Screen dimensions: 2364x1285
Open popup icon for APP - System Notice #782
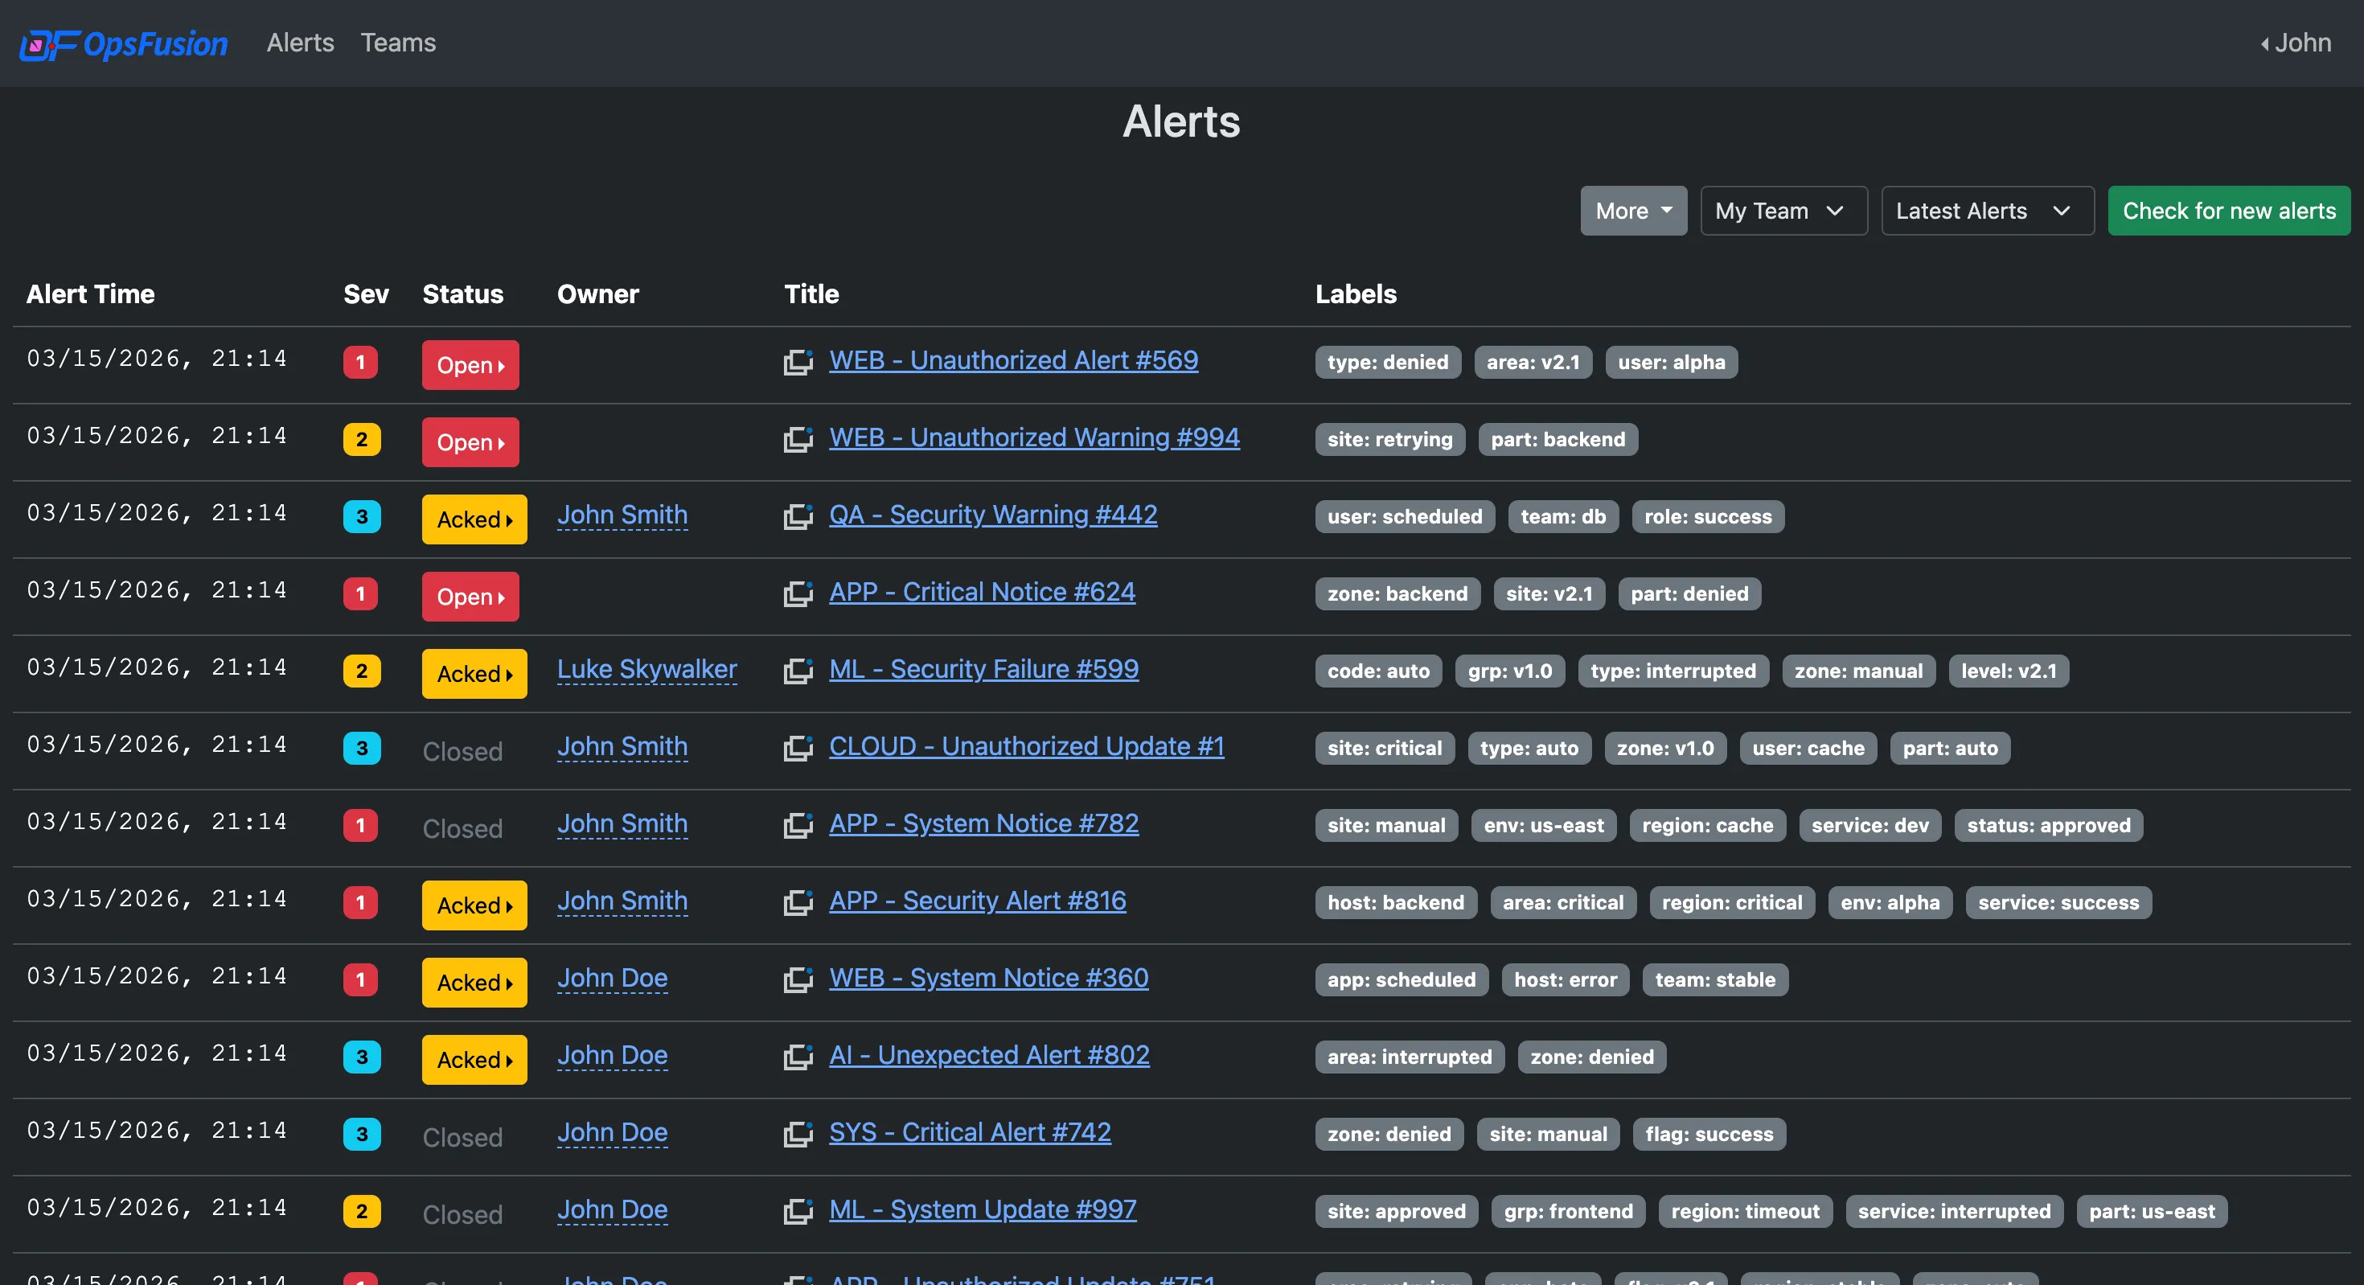coord(798,824)
